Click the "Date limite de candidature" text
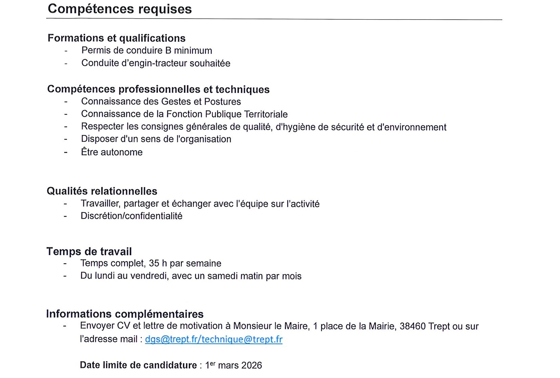 click(x=138, y=365)
